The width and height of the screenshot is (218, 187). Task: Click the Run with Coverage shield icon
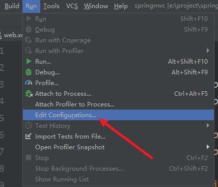pos(29,40)
